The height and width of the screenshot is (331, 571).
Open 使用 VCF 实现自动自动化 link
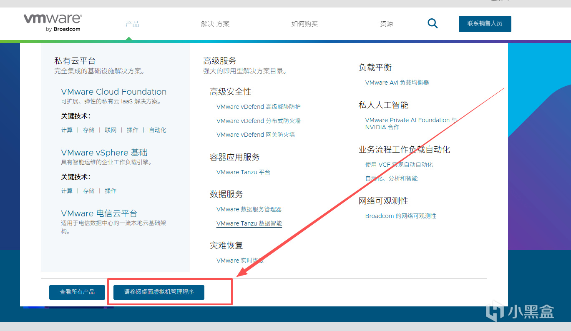(x=399, y=165)
